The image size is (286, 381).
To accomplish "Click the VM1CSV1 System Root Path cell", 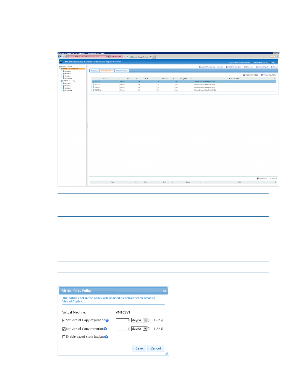I will 234,81.
